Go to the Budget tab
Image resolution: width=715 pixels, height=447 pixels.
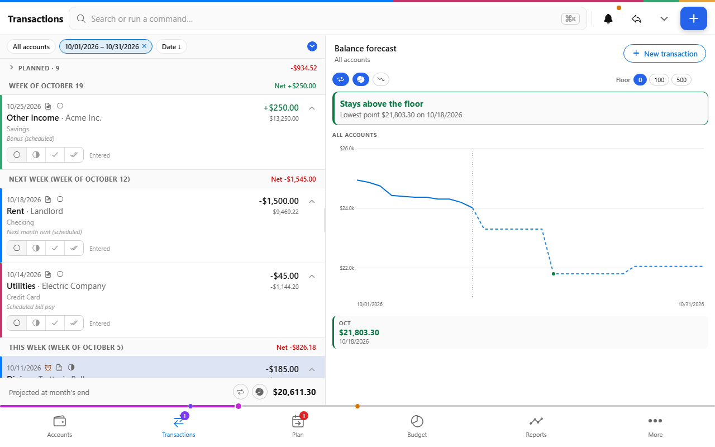coord(417,427)
